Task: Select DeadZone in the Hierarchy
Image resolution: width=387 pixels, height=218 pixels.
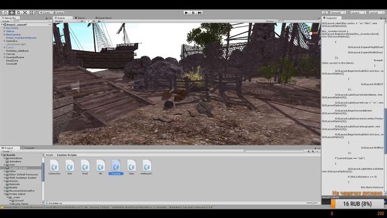Action: click(12, 61)
